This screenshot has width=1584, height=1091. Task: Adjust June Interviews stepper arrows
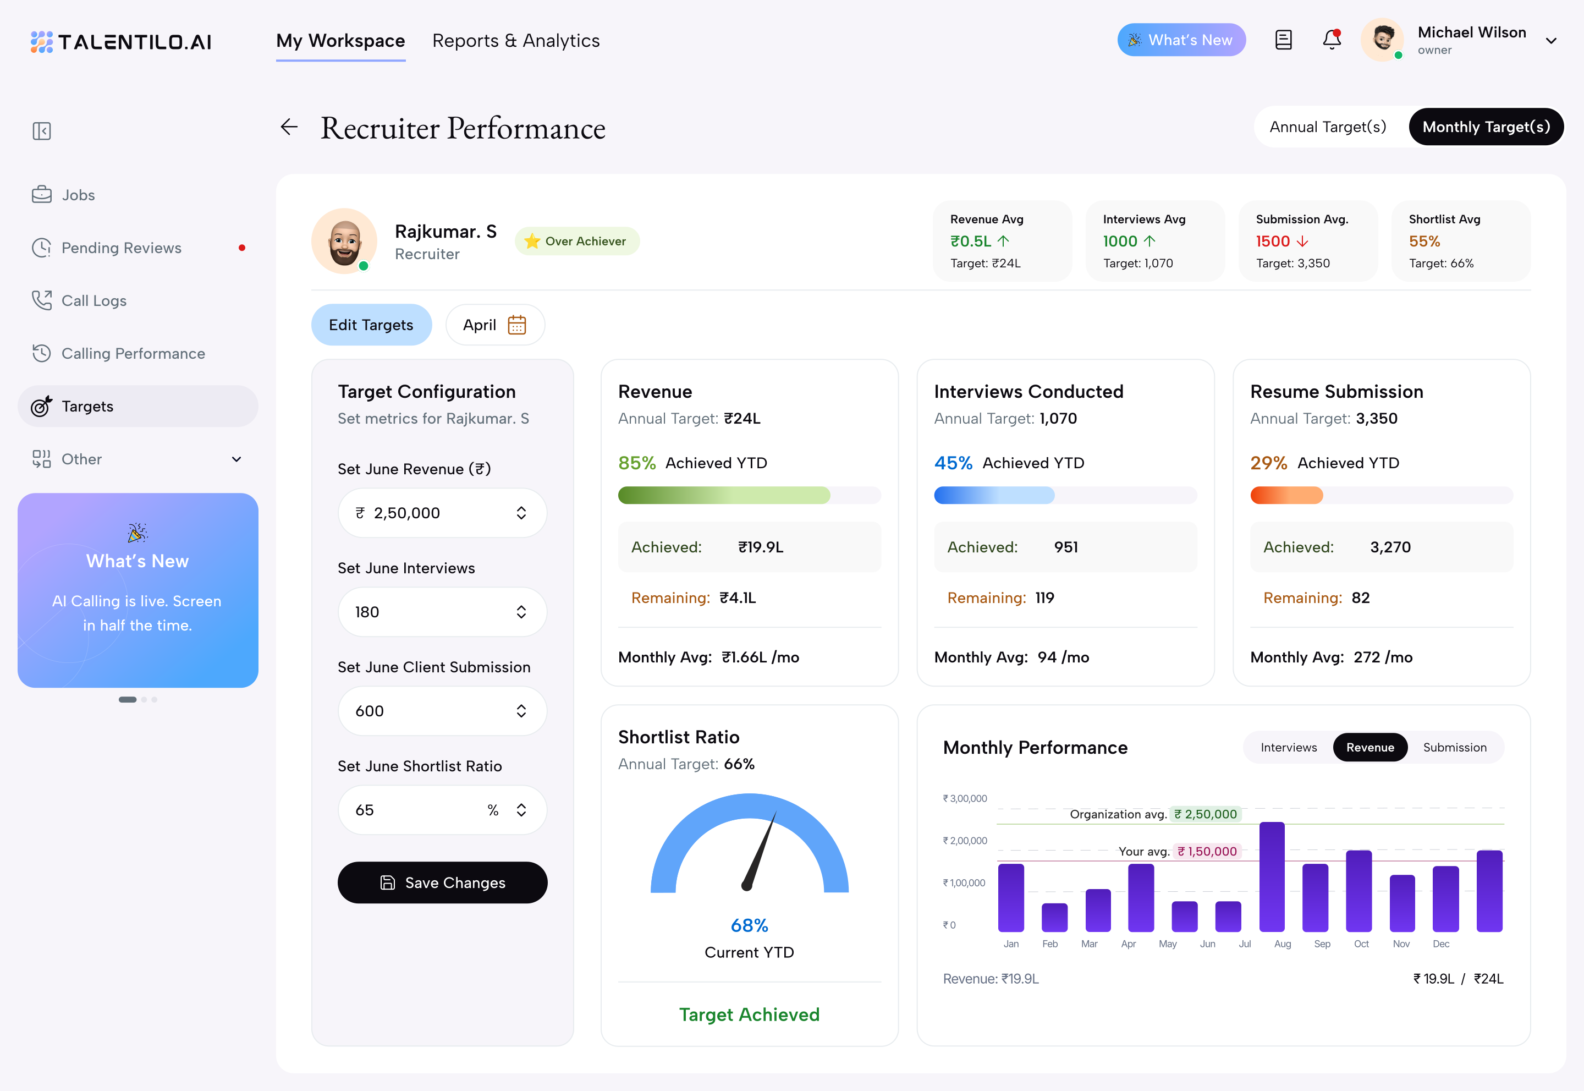[521, 612]
